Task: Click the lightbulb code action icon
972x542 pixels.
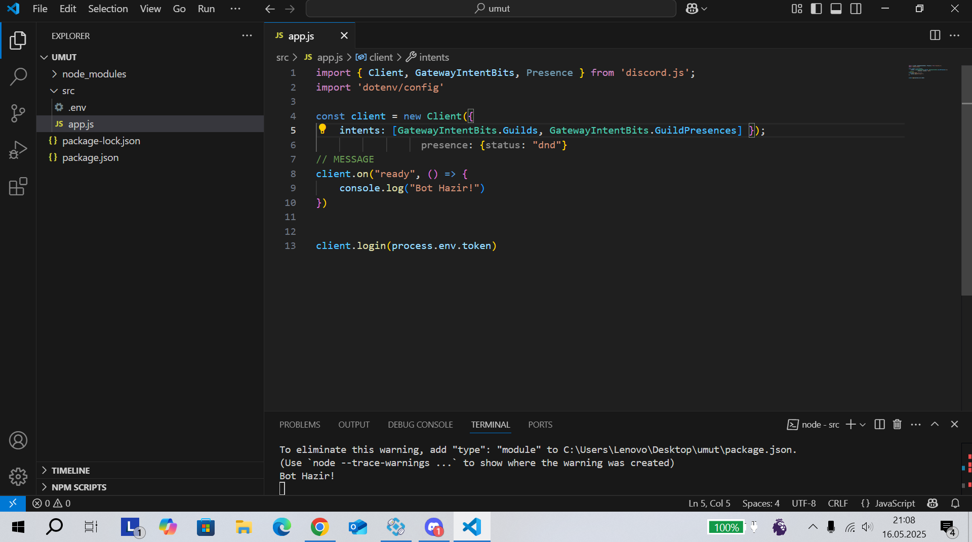Action: point(322,130)
